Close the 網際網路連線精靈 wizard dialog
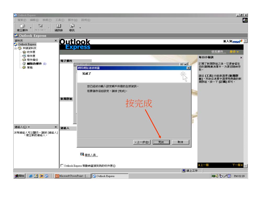This screenshot has height=201, width=268. 188,68
